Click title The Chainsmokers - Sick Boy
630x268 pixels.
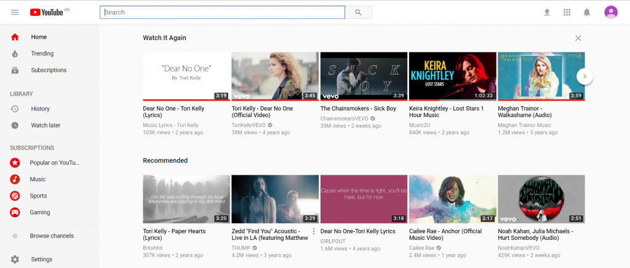[359, 109]
